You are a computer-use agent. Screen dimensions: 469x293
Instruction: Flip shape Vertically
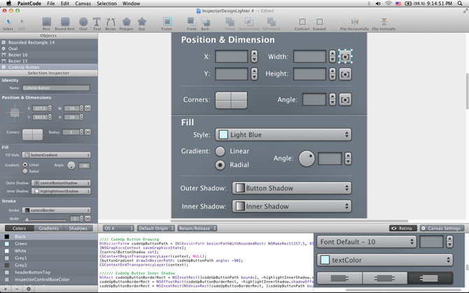point(384,24)
